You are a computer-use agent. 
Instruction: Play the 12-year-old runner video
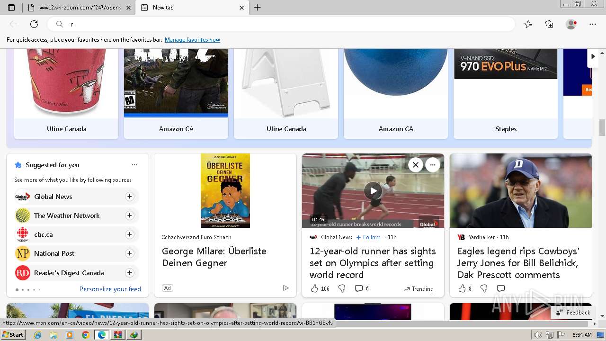[373, 191]
